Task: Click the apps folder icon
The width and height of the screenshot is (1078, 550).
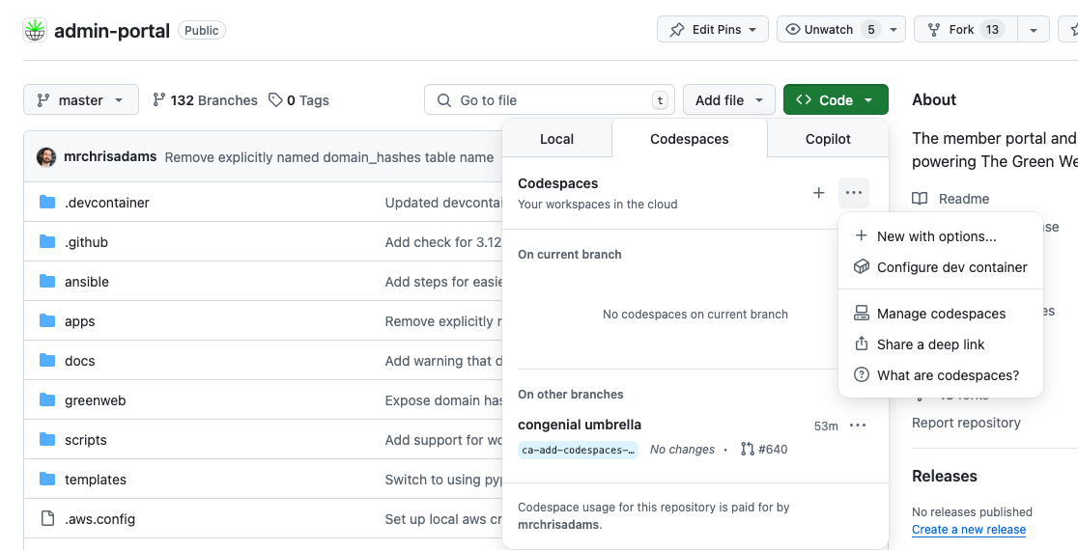Action: [x=46, y=320]
